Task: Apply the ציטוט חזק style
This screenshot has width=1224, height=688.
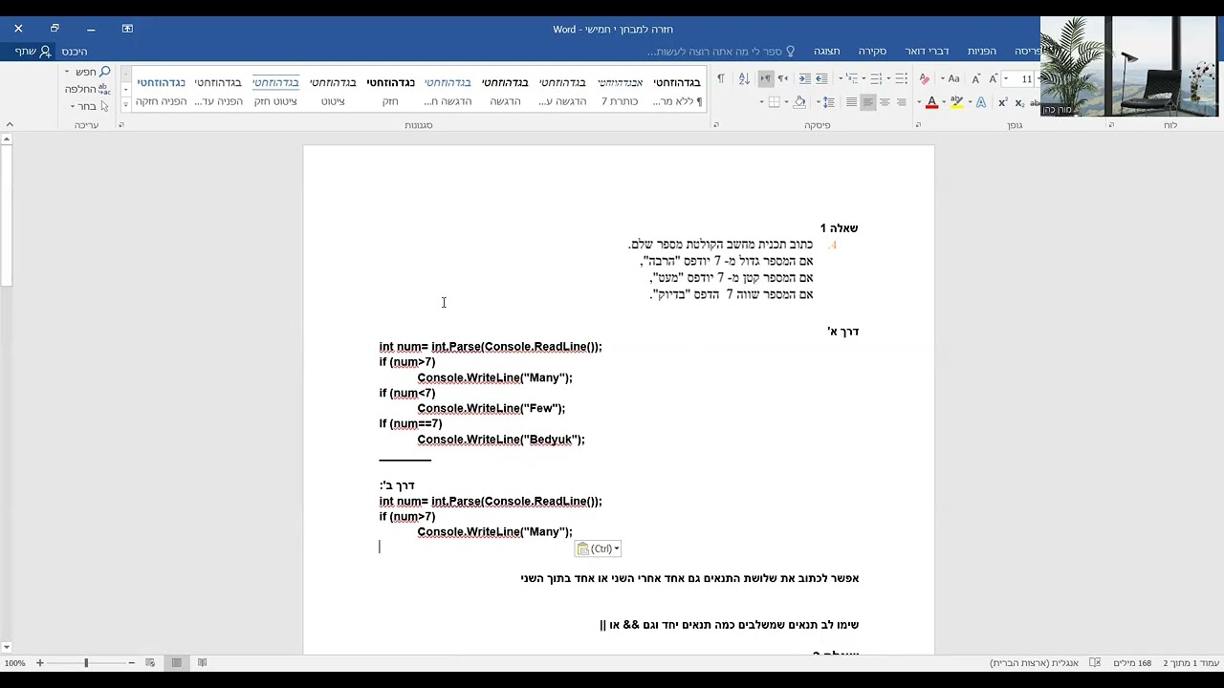Action: [275, 91]
